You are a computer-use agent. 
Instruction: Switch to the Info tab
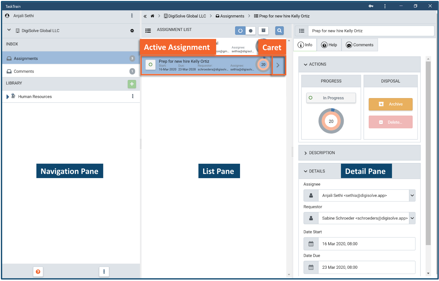click(x=305, y=45)
